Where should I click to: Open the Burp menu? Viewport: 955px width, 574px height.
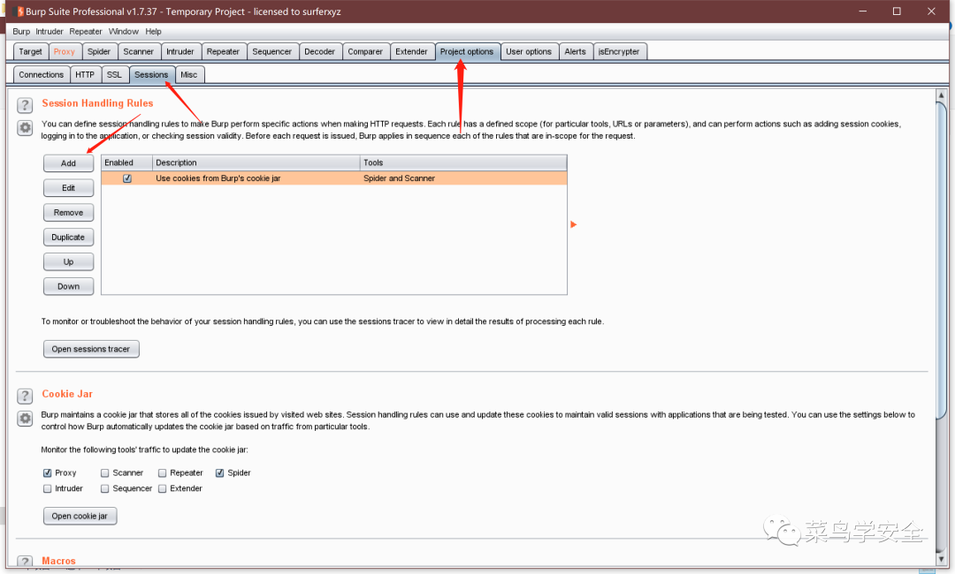(21, 32)
